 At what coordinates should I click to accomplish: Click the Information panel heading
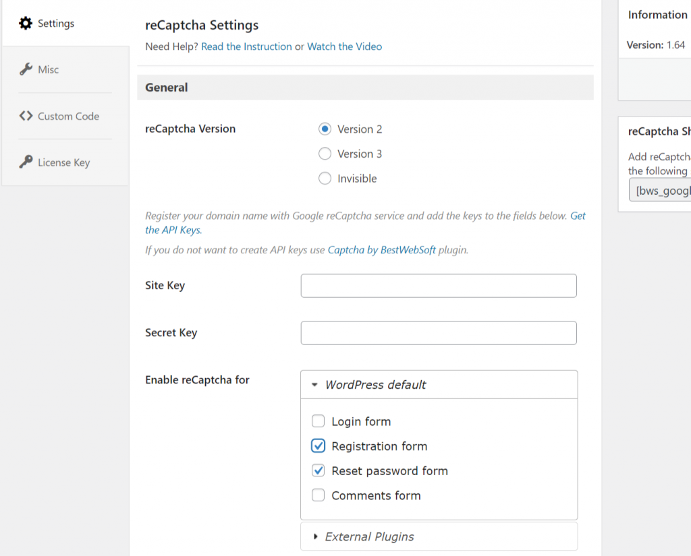[x=657, y=15]
